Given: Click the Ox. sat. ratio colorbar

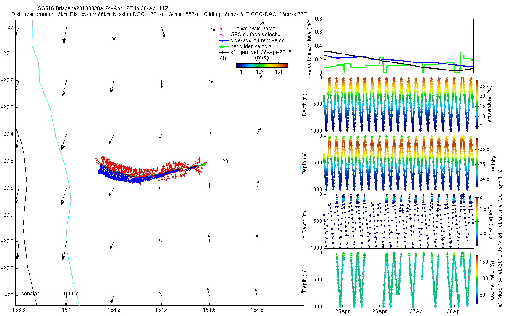Looking at the screenshot, I should [x=477, y=279].
